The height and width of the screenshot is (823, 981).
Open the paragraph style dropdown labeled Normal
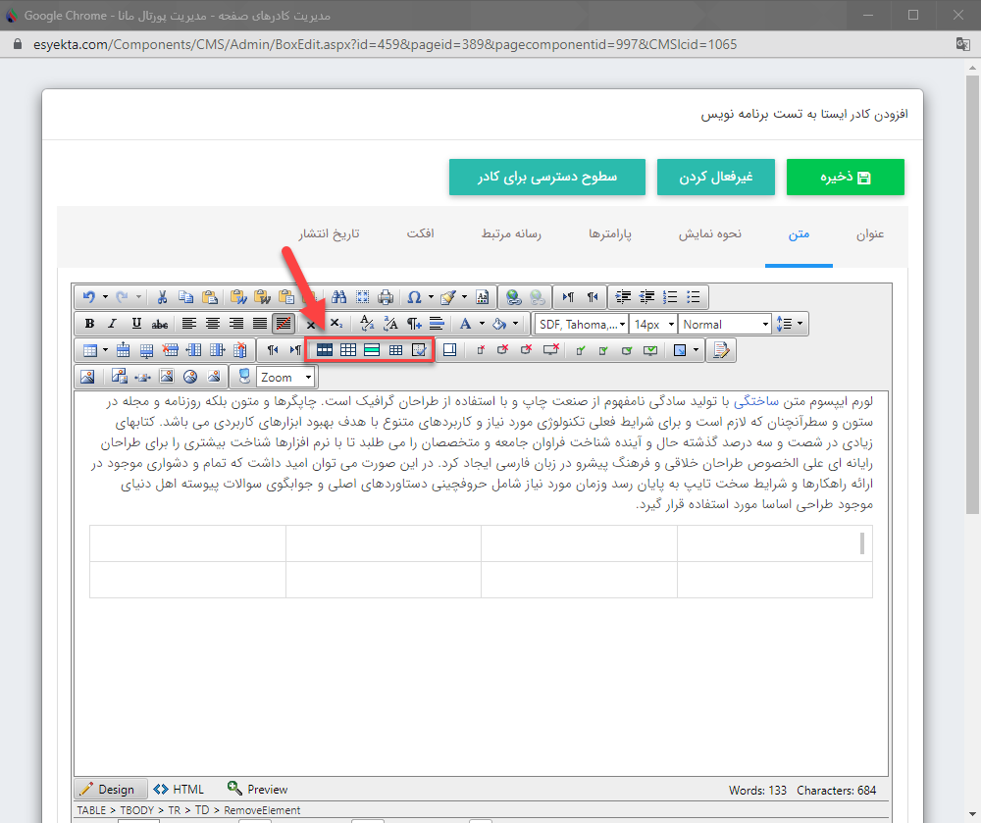coord(725,323)
